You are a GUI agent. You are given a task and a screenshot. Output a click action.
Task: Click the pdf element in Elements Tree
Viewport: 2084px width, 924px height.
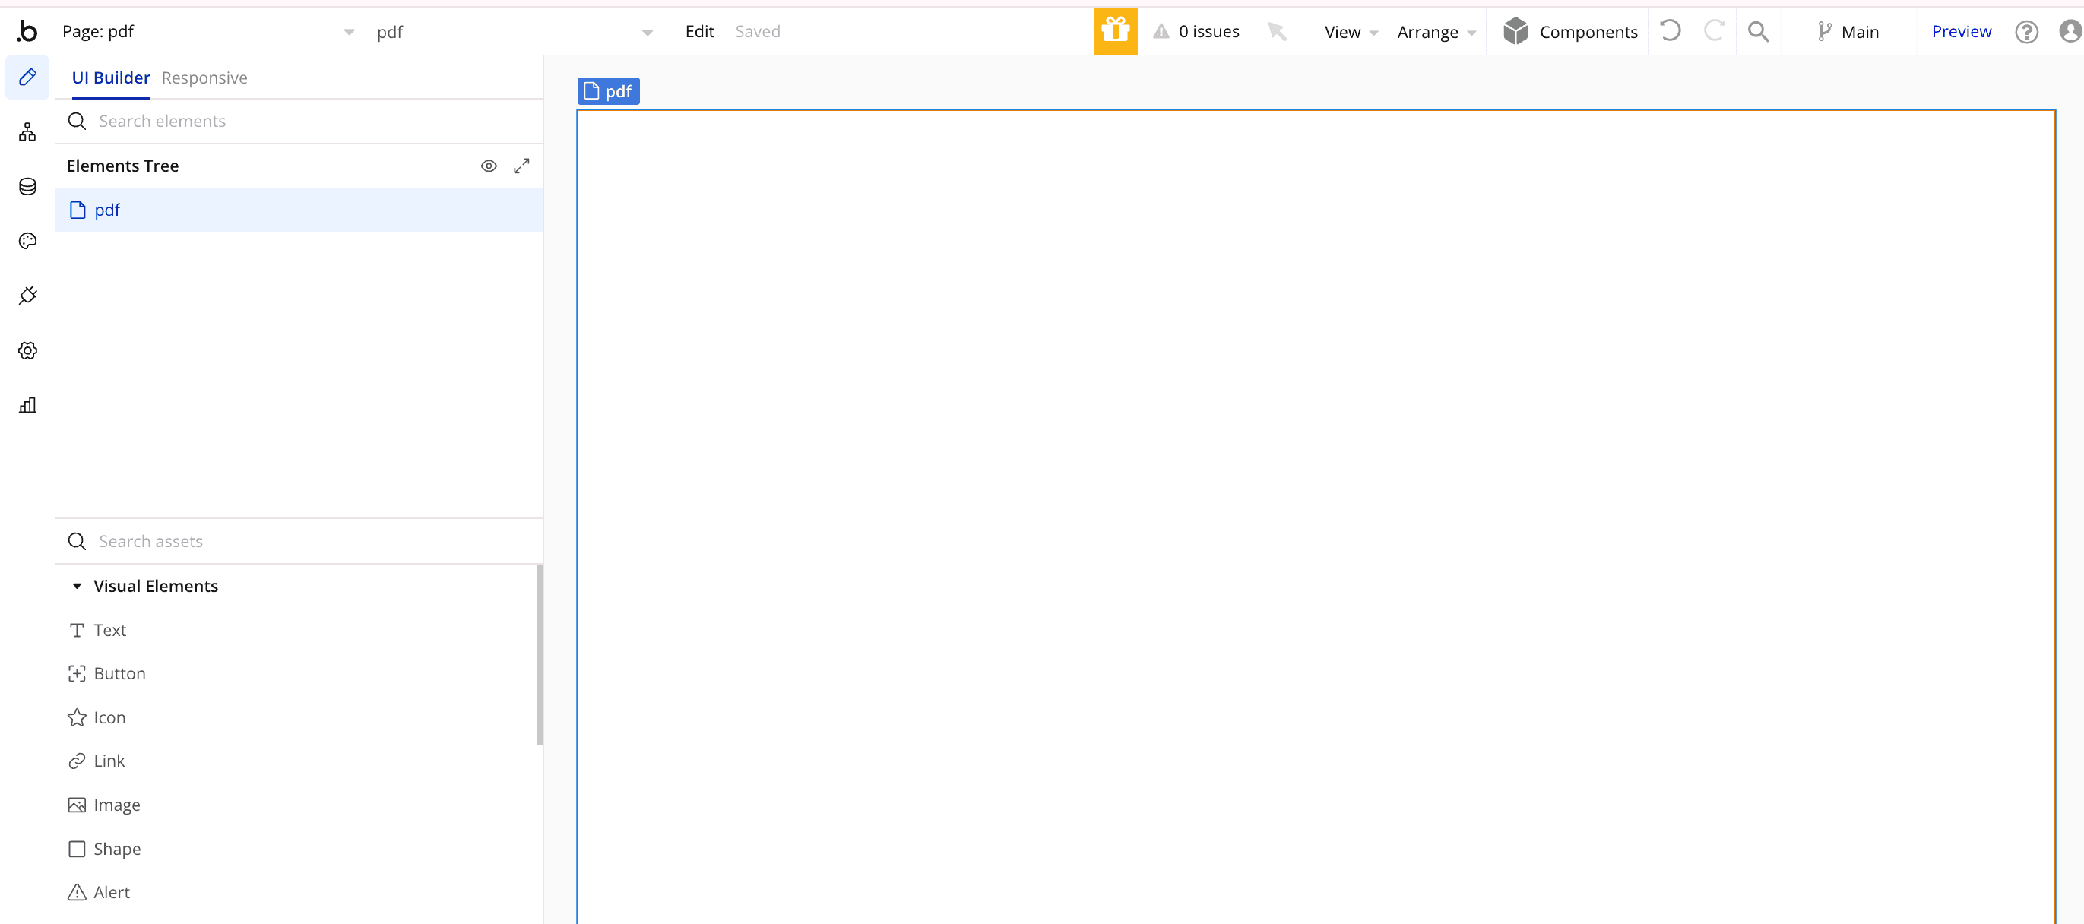pyautogui.click(x=106, y=209)
